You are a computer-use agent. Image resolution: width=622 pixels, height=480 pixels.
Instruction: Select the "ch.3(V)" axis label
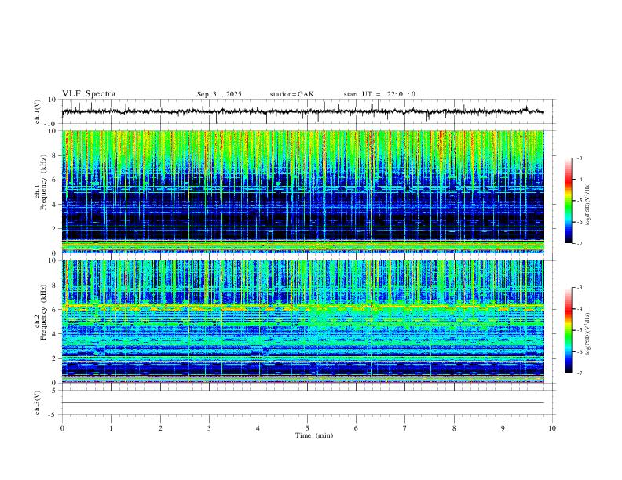click(x=38, y=402)
